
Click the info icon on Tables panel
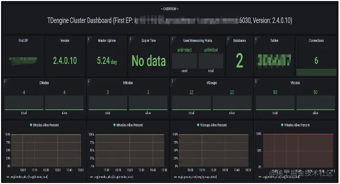pos(256,38)
